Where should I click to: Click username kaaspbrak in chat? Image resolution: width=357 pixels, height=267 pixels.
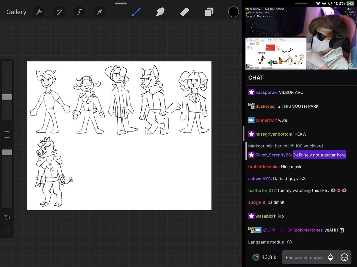pyautogui.click(x=267, y=93)
